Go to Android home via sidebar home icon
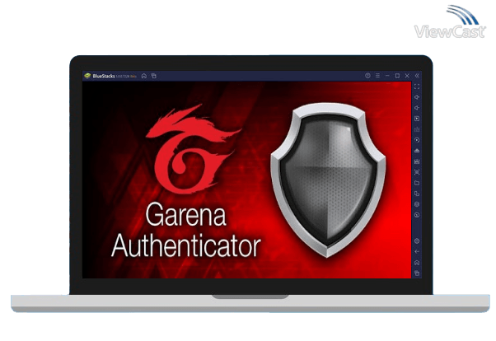Screen dimensions: 496x341 [417, 263]
